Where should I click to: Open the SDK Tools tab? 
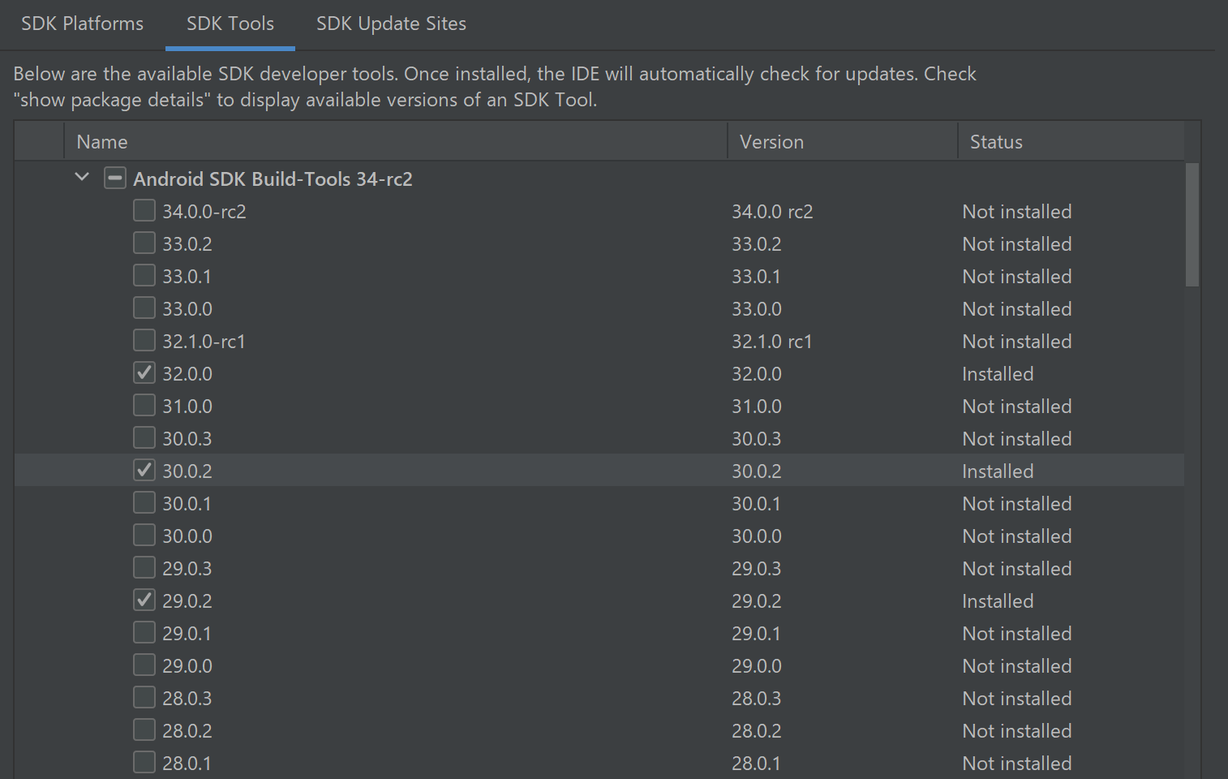tap(230, 24)
